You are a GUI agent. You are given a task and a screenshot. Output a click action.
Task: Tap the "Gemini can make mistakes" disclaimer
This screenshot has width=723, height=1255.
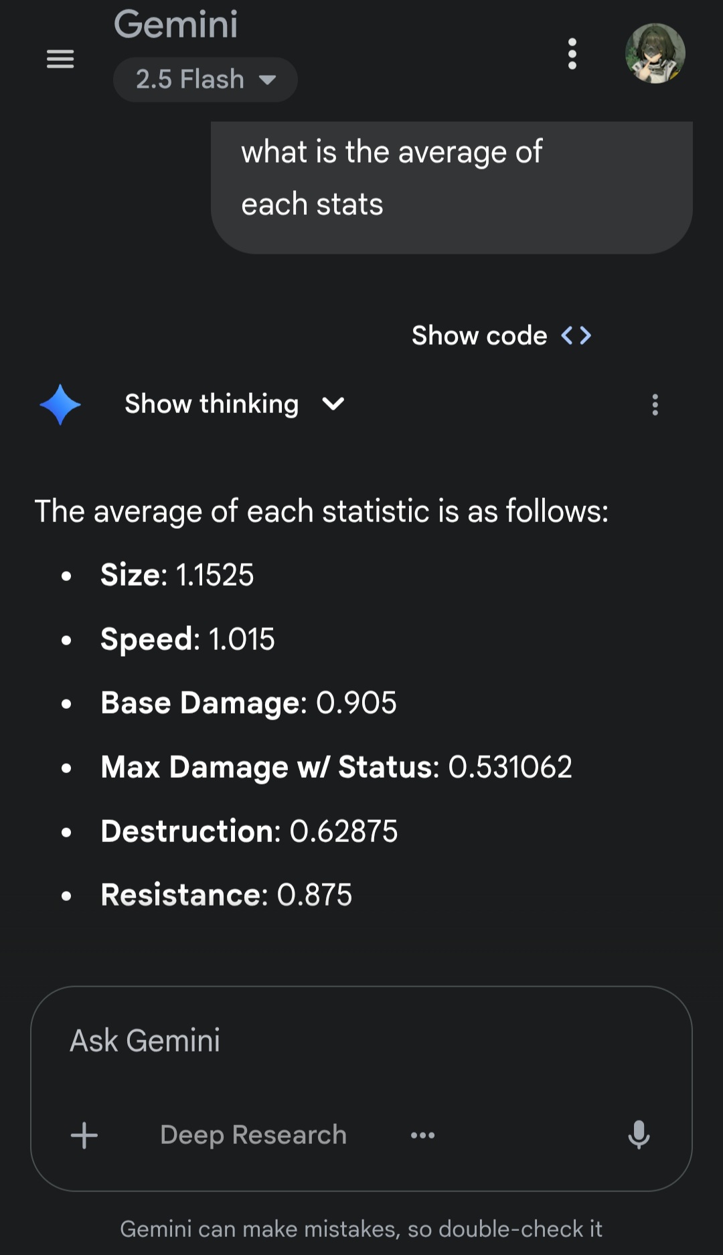pyautogui.click(x=361, y=1229)
